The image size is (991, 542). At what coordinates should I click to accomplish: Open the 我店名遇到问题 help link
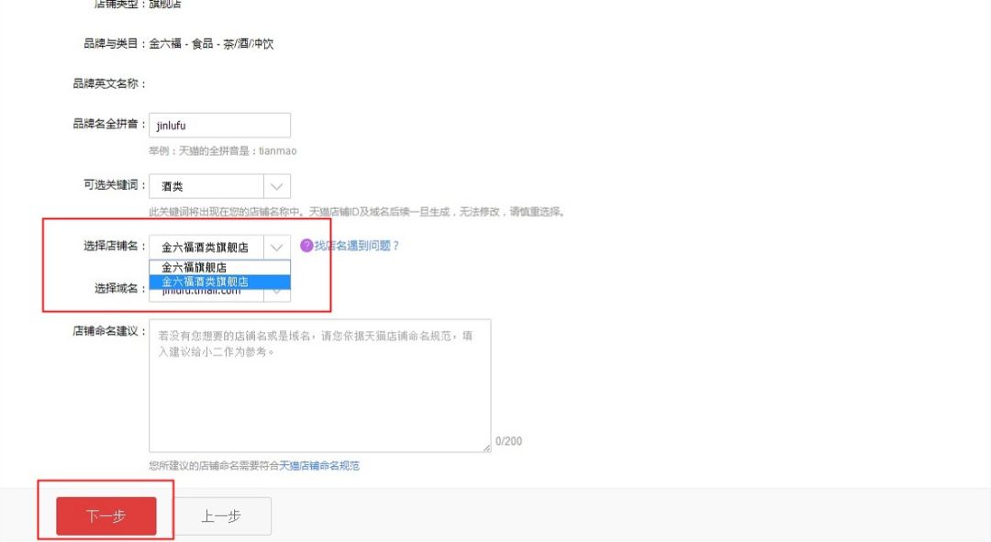[x=358, y=245]
